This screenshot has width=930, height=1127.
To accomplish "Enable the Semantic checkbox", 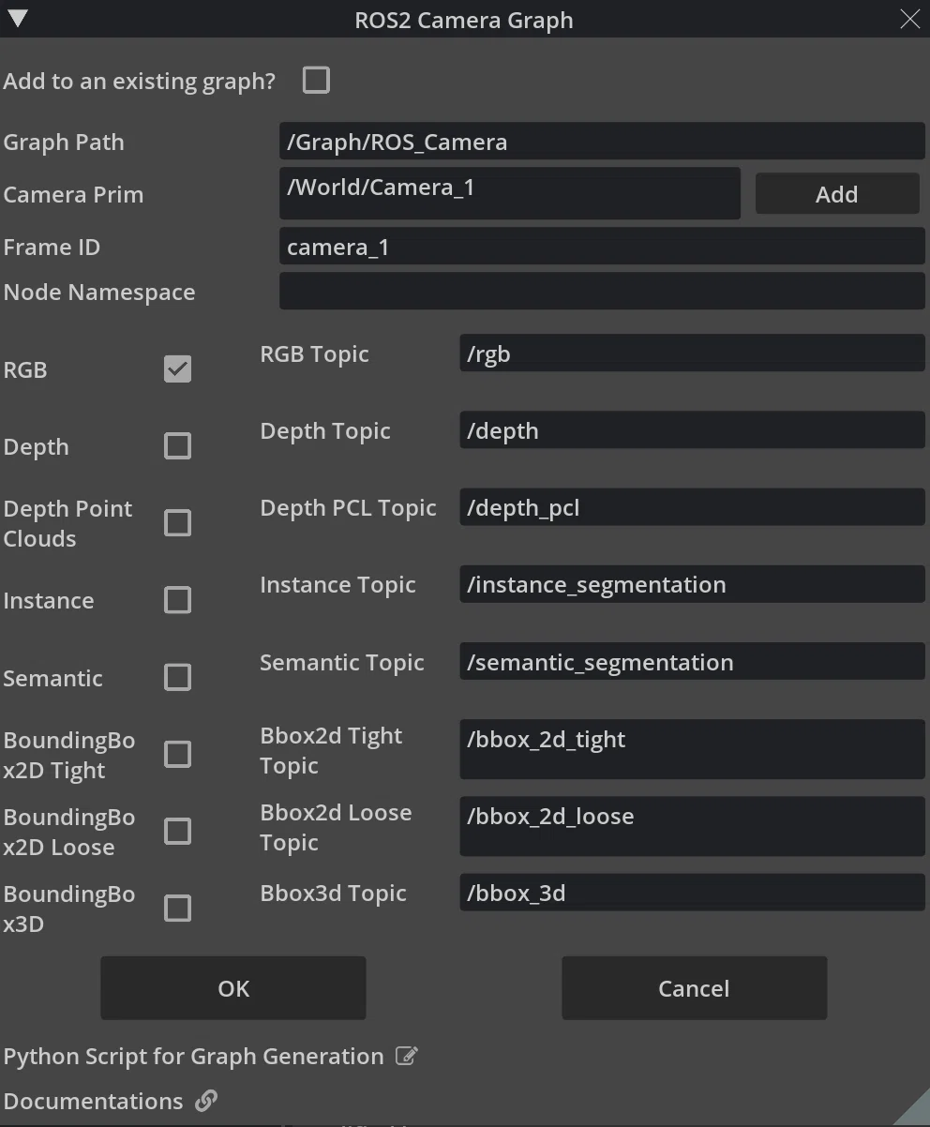I will coord(177,677).
